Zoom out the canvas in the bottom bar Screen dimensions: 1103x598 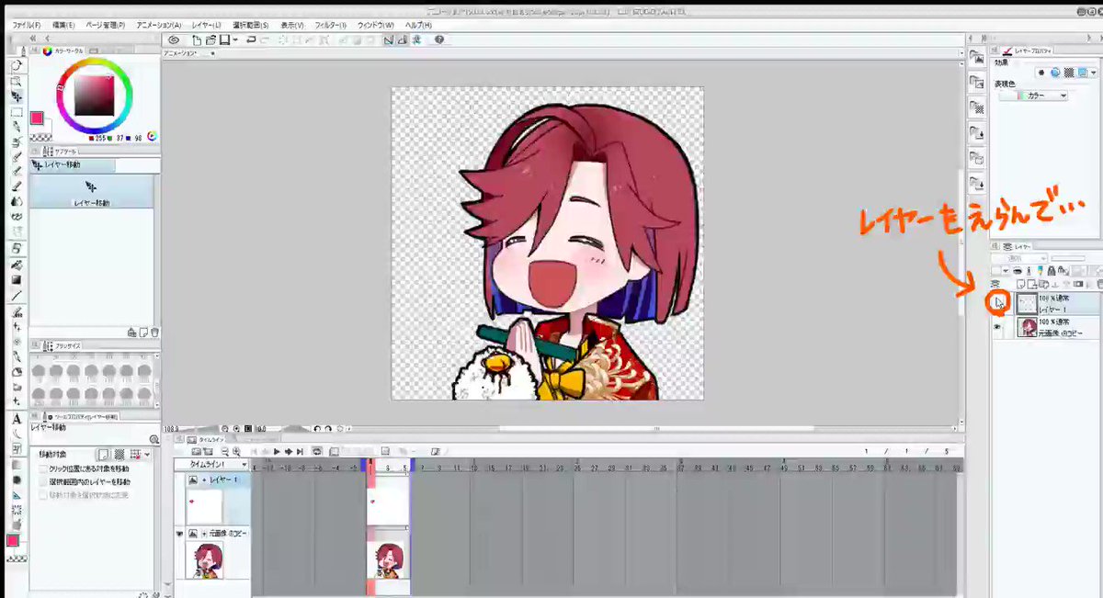click(x=224, y=429)
